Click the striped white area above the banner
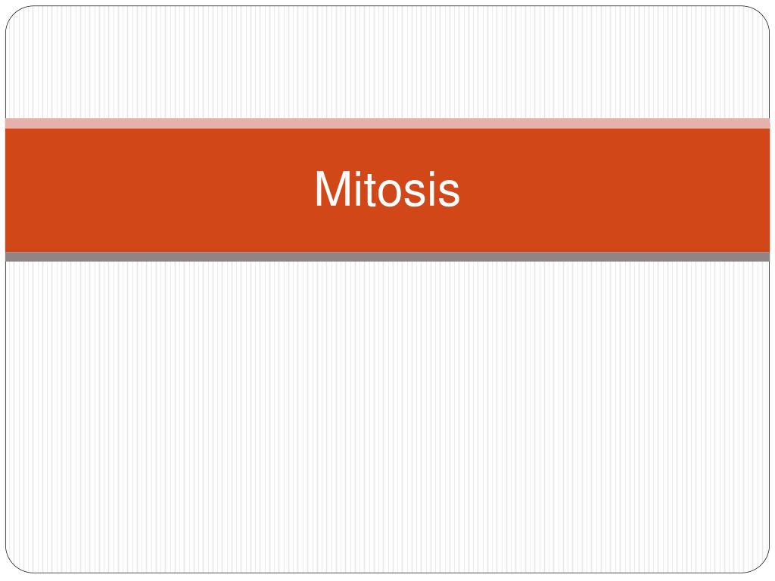775x581 pixels. 387,62
